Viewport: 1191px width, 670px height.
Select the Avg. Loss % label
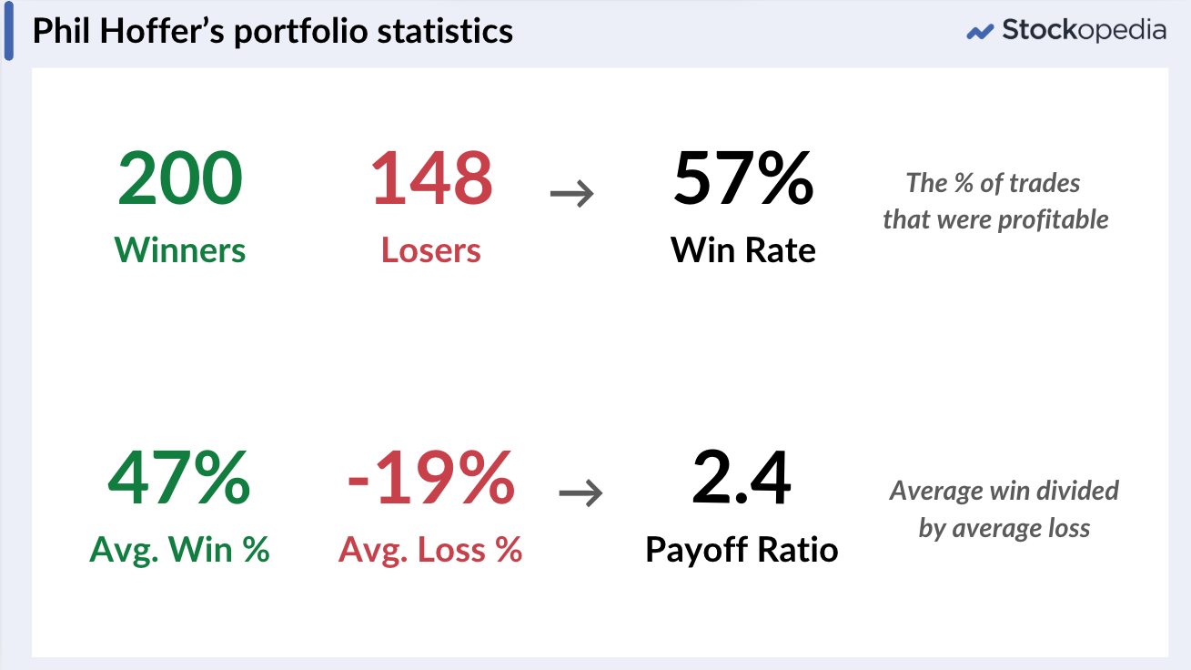click(430, 550)
